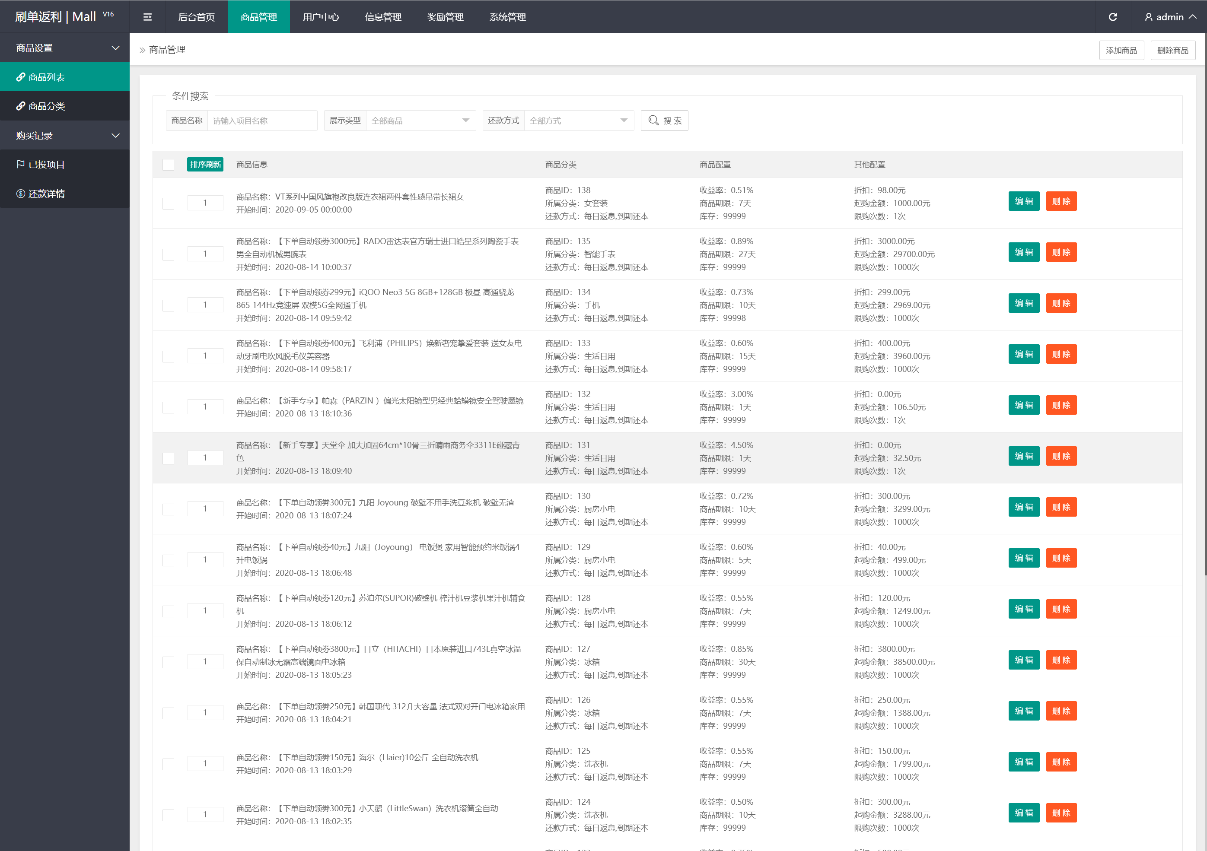
Task: Open 系统管理 menu
Action: tap(507, 17)
